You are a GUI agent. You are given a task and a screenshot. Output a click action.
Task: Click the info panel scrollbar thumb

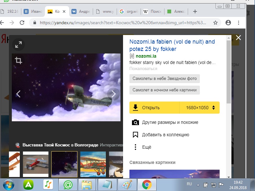[229, 72]
